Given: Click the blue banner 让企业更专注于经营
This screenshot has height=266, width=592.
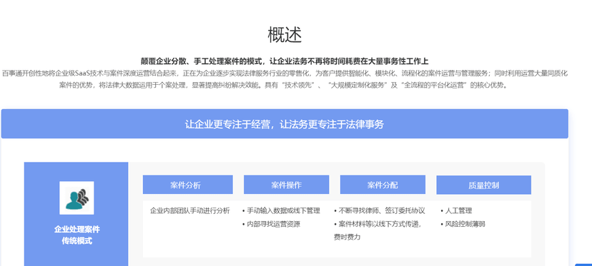Looking at the screenshot, I should pos(285,124).
